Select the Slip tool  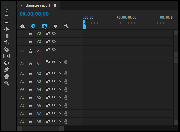(6, 56)
